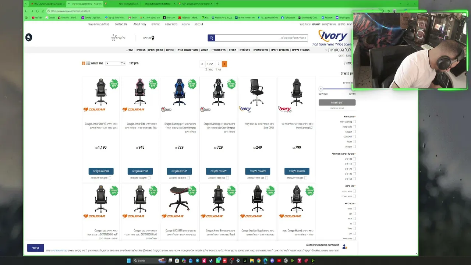Viewport: 471px width, 265px height.
Task: Collapse the chair type filter section
Action: [x=350, y=186]
